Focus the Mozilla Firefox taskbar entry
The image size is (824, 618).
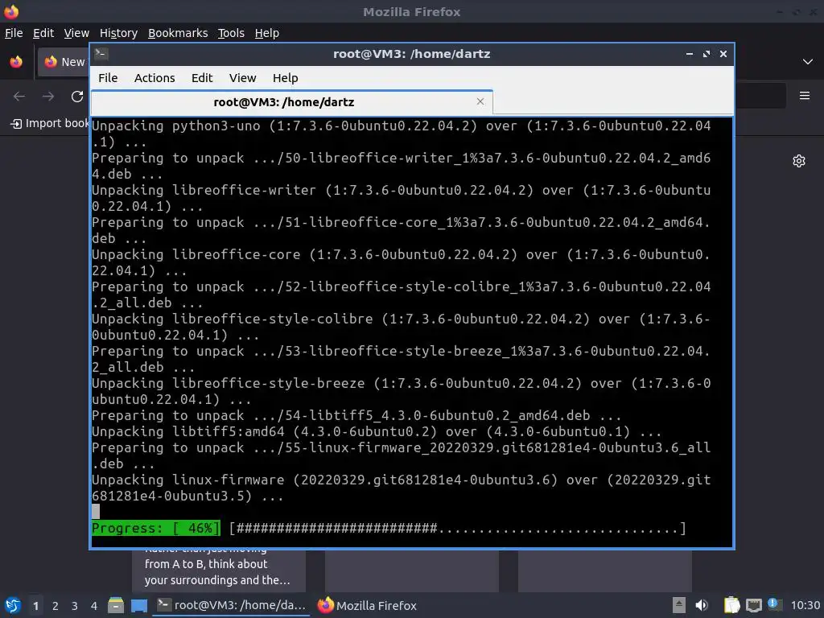[x=367, y=605]
